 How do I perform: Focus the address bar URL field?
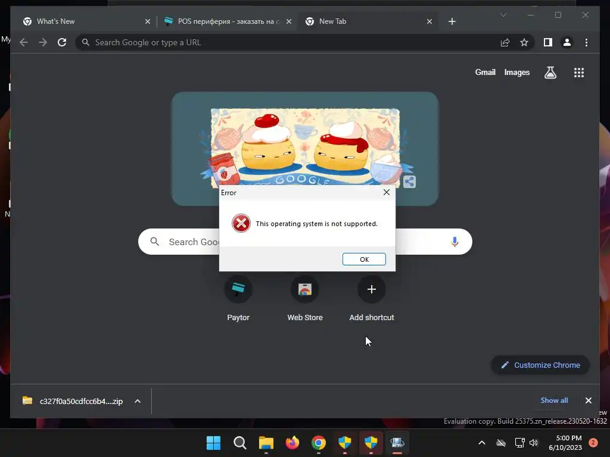(x=288, y=42)
